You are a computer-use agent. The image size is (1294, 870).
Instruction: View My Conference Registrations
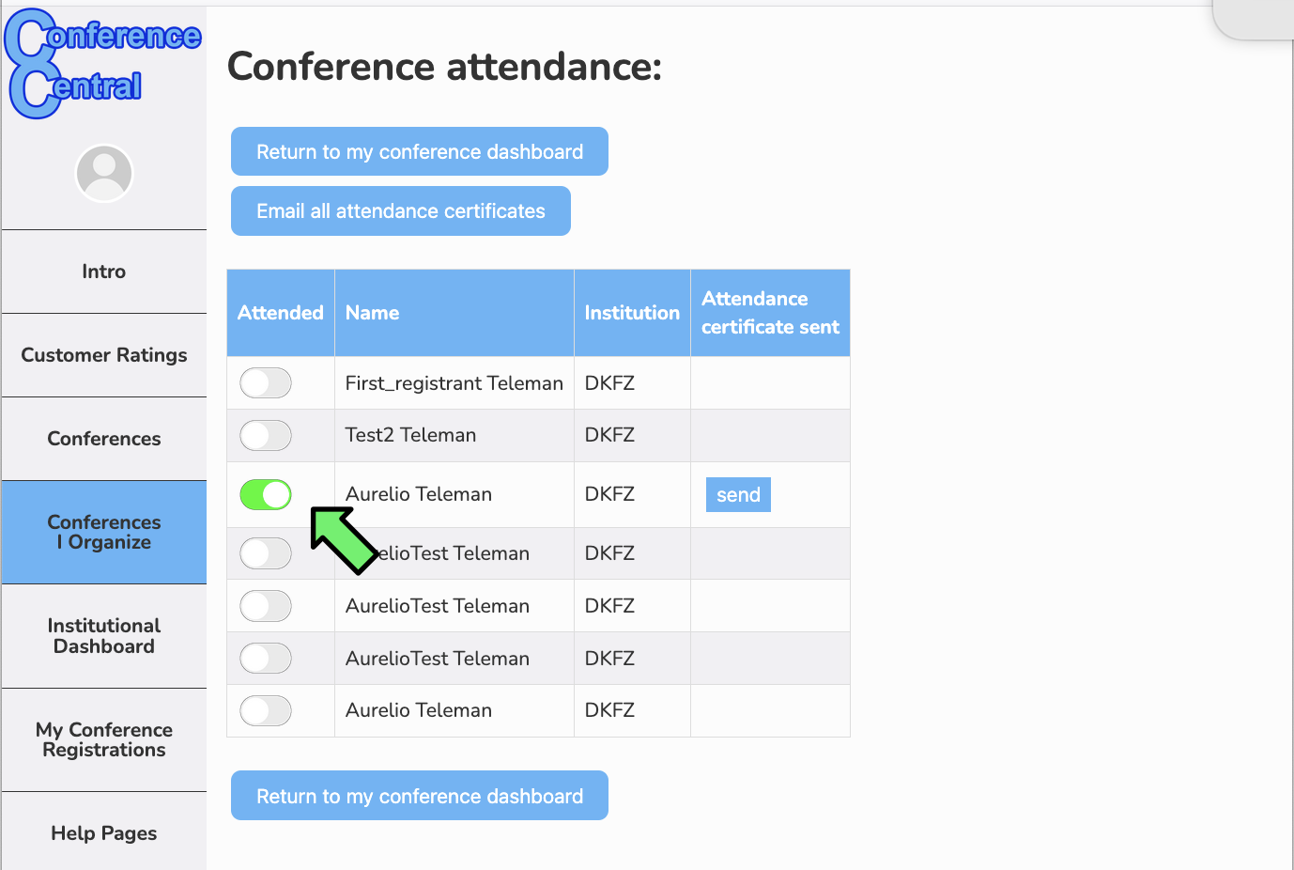pyautogui.click(x=104, y=740)
